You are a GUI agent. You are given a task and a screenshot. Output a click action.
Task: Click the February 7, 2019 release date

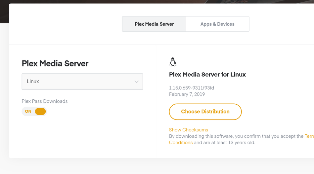pyautogui.click(x=187, y=94)
